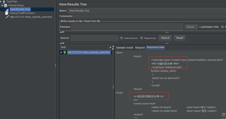Click the Thread Group gear icon

coord(6,6)
